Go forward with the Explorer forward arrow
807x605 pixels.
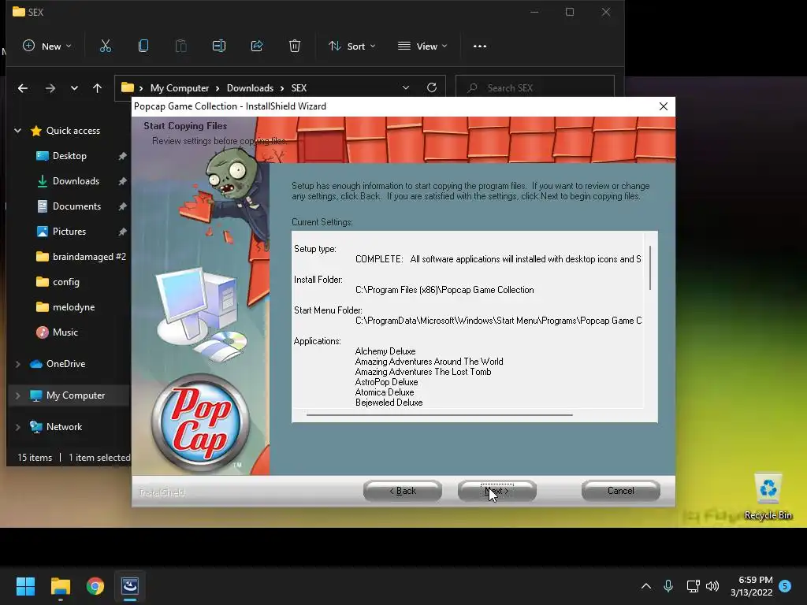pos(50,88)
